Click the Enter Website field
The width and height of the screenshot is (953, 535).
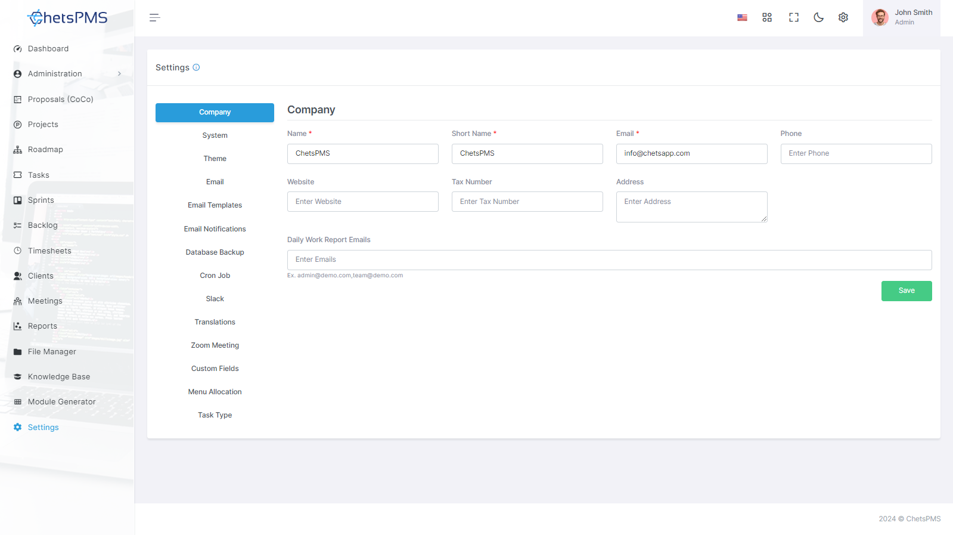pos(363,202)
